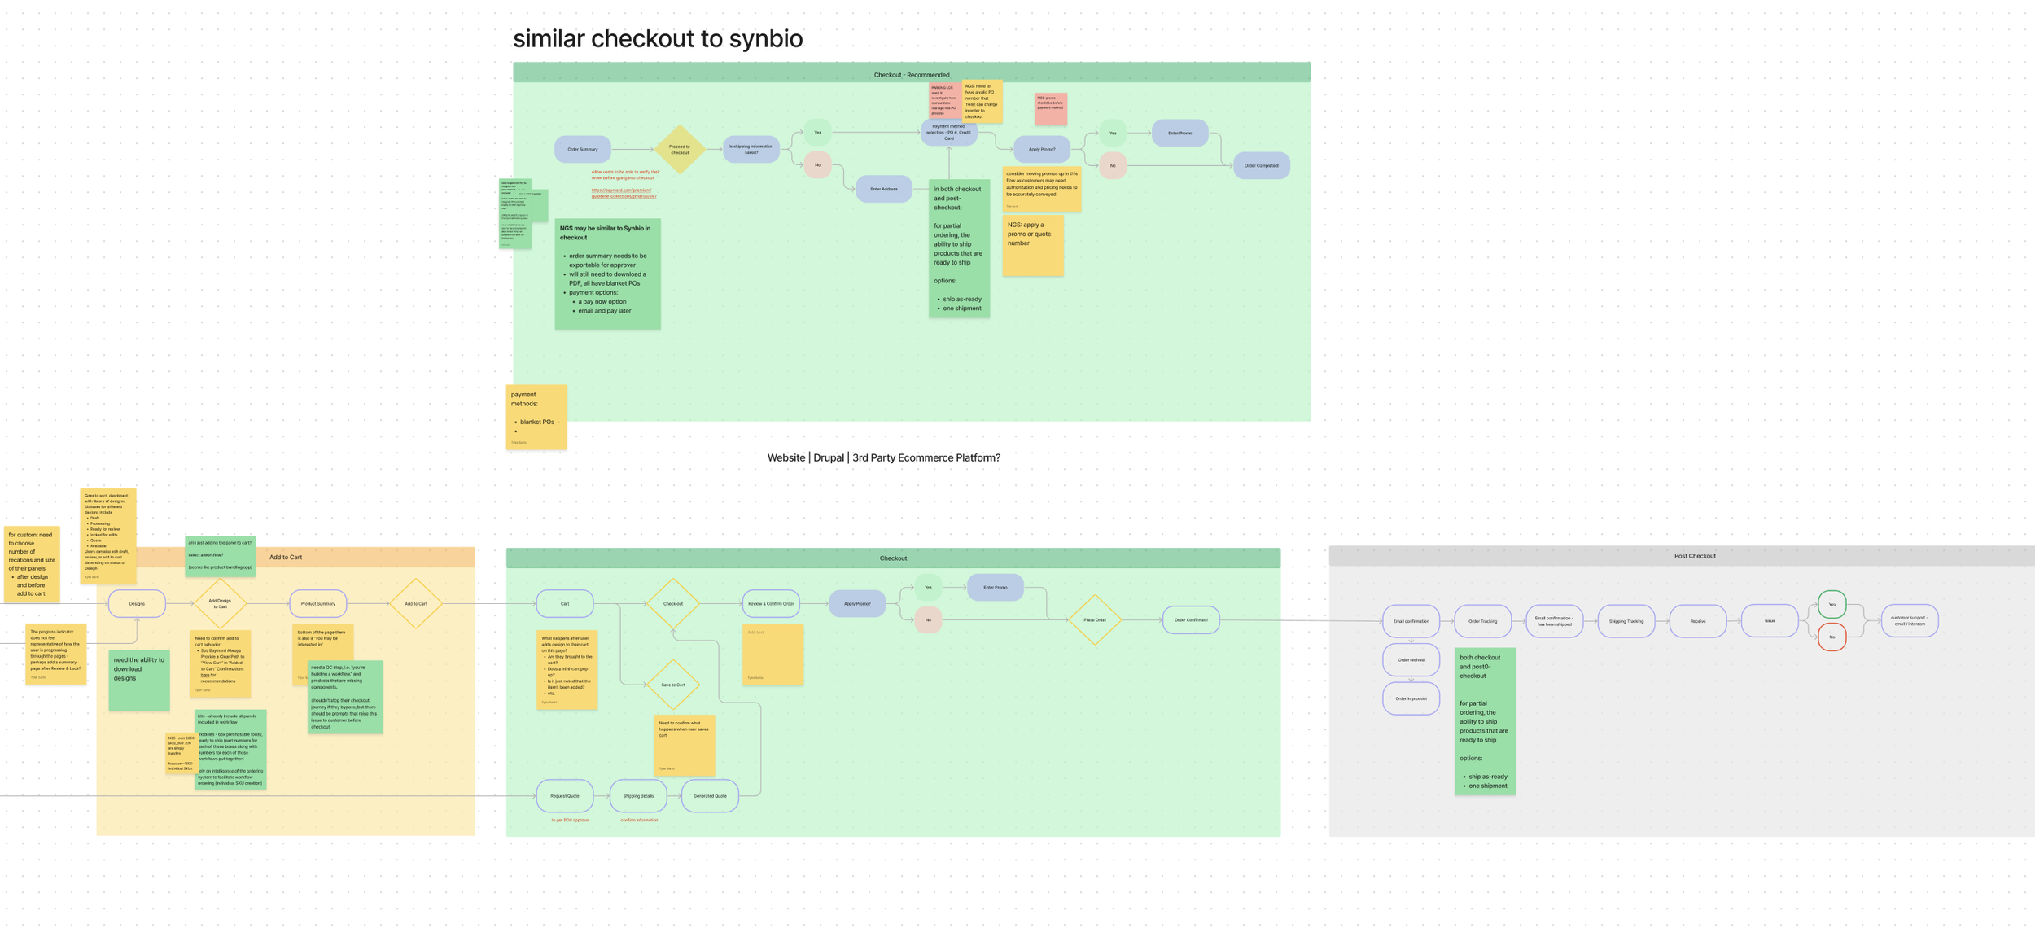Select the 'Order Completed!' node
The image size is (2035, 928).
(x=1261, y=166)
